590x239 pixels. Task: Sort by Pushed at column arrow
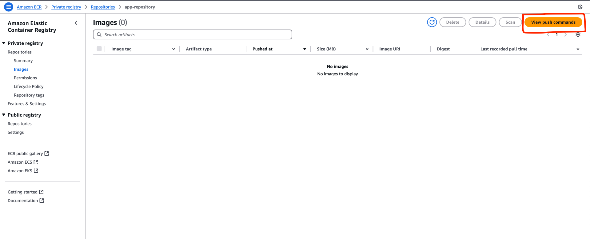pyautogui.click(x=305, y=49)
